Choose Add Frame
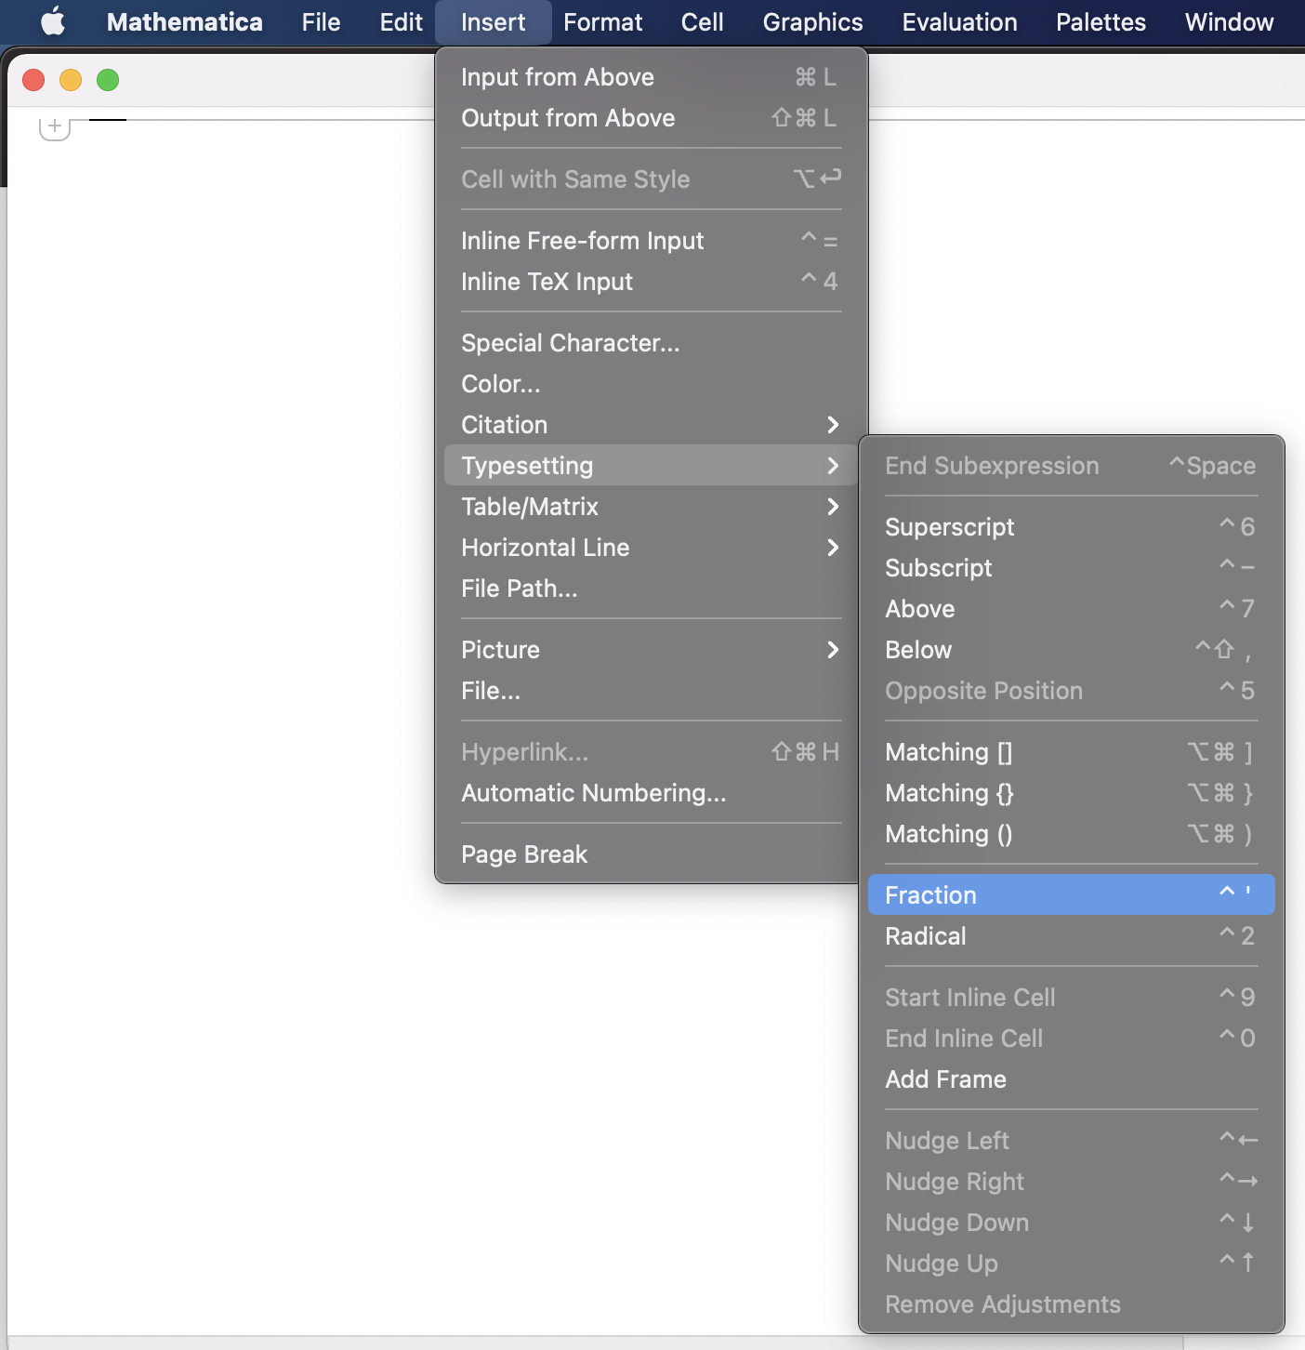Image resolution: width=1305 pixels, height=1350 pixels. click(x=1072, y=1079)
